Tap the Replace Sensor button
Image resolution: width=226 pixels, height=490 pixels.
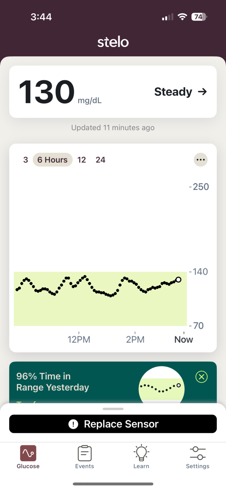pyautogui.click(x=113, y=424)
